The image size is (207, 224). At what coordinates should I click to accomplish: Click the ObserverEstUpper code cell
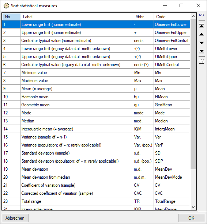pyautogui.click(x=172, y=33)
